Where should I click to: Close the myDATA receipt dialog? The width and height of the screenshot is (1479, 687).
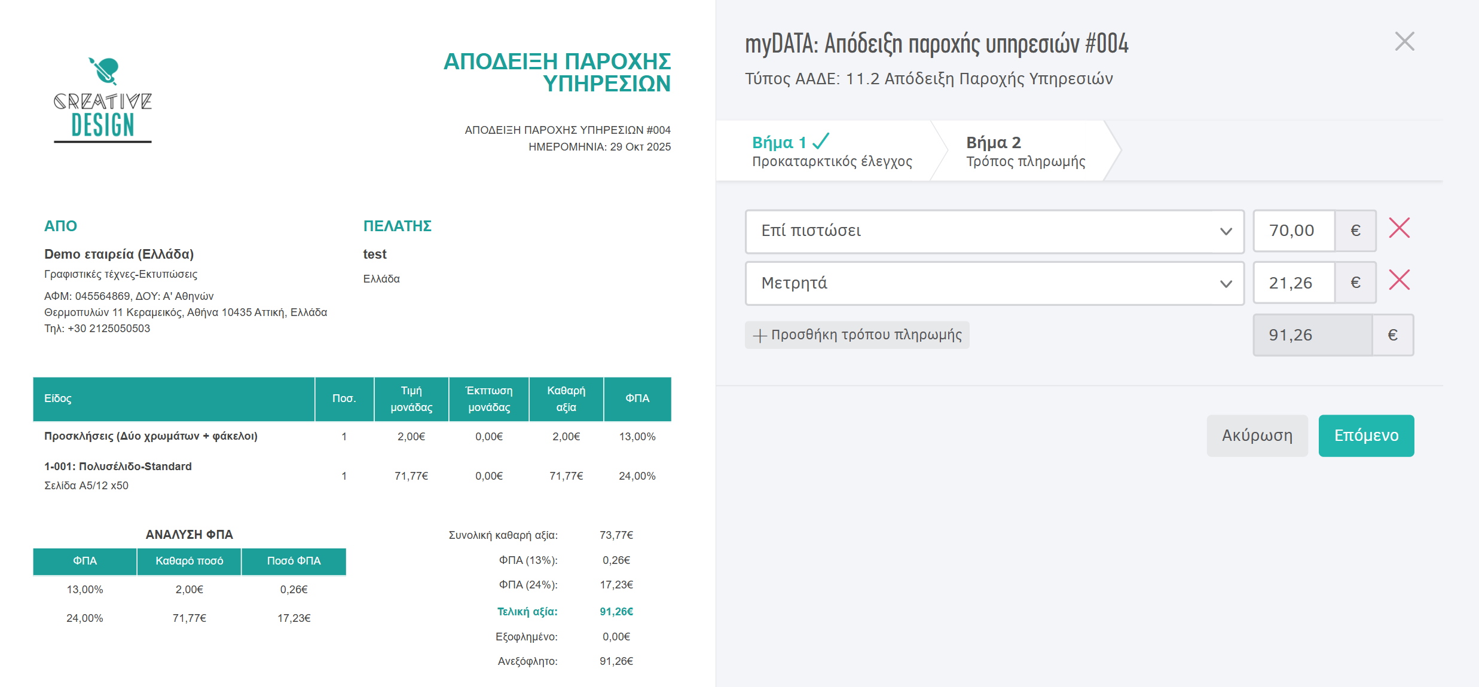pos(1404,41)
